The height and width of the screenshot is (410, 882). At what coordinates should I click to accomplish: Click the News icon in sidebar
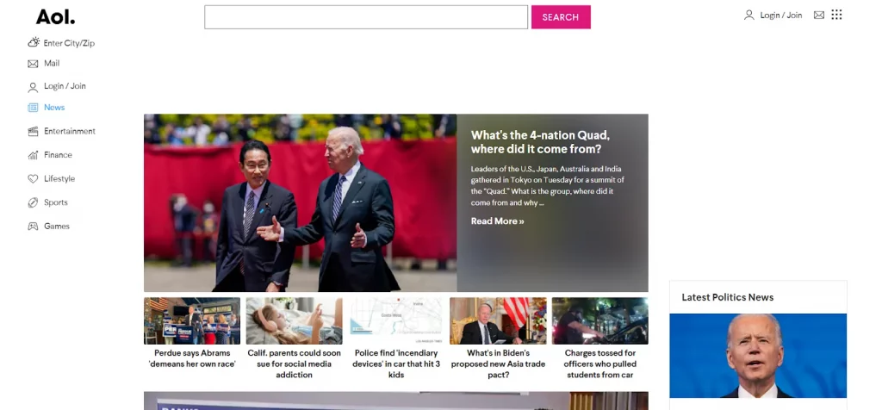[33, 108]
